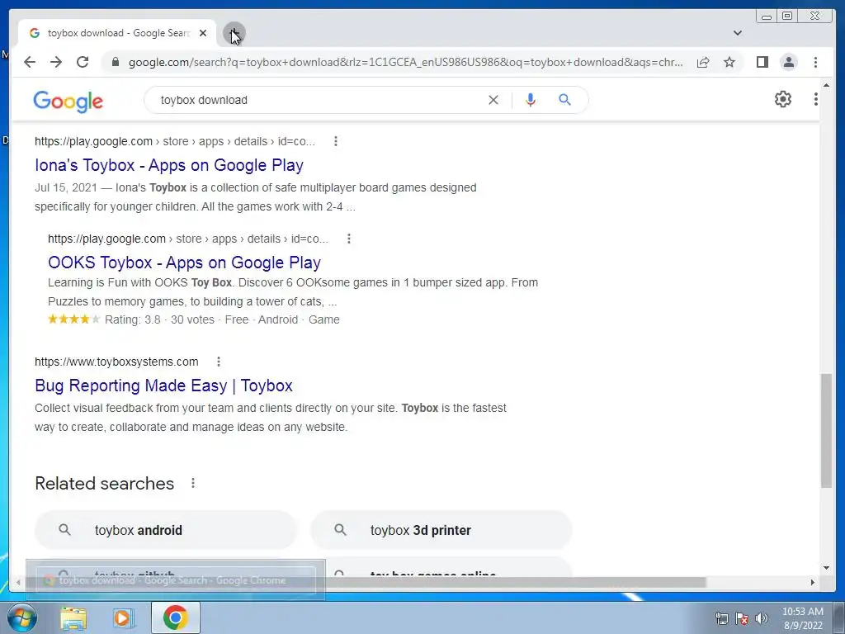The width and height of the screenshot is (845, 634).
Task: Go to Google home via logo
Action: (68, 101)
